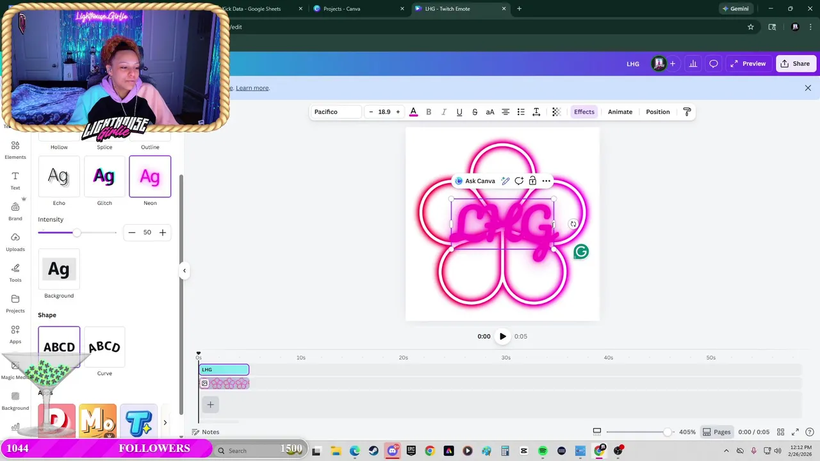The image size is (820, 461).
Task: Open more options on floating toolbar
Action: coord(546,181)
